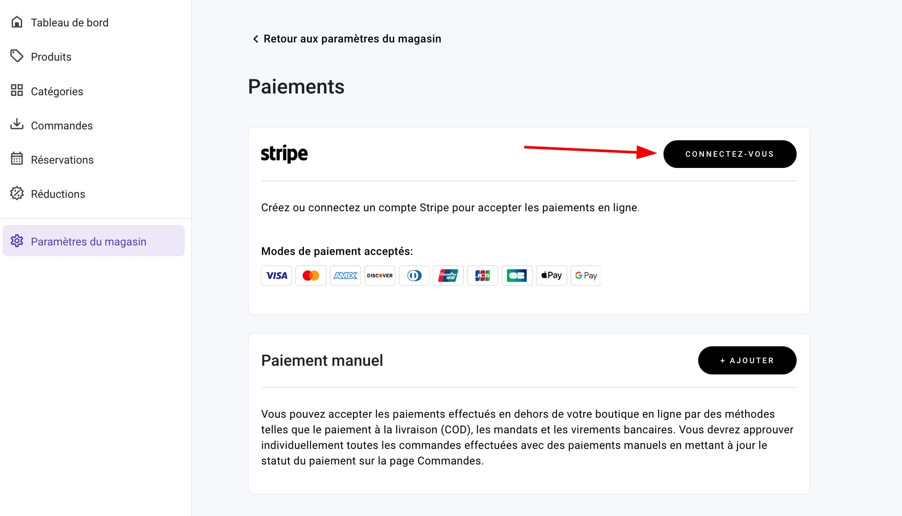Click the back chevron arrow
The width and height of the screenshot is (902, 516).
[x=255, y=39]
